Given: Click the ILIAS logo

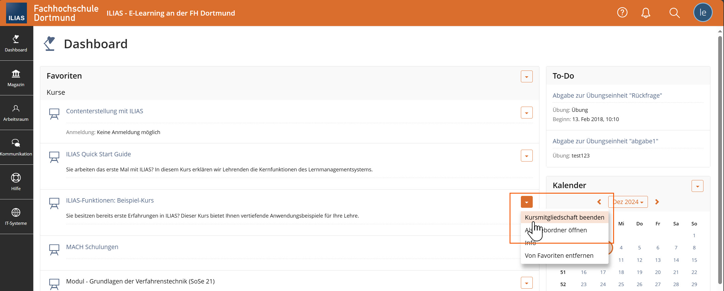Looking at the screenshot, I should 16,13.
